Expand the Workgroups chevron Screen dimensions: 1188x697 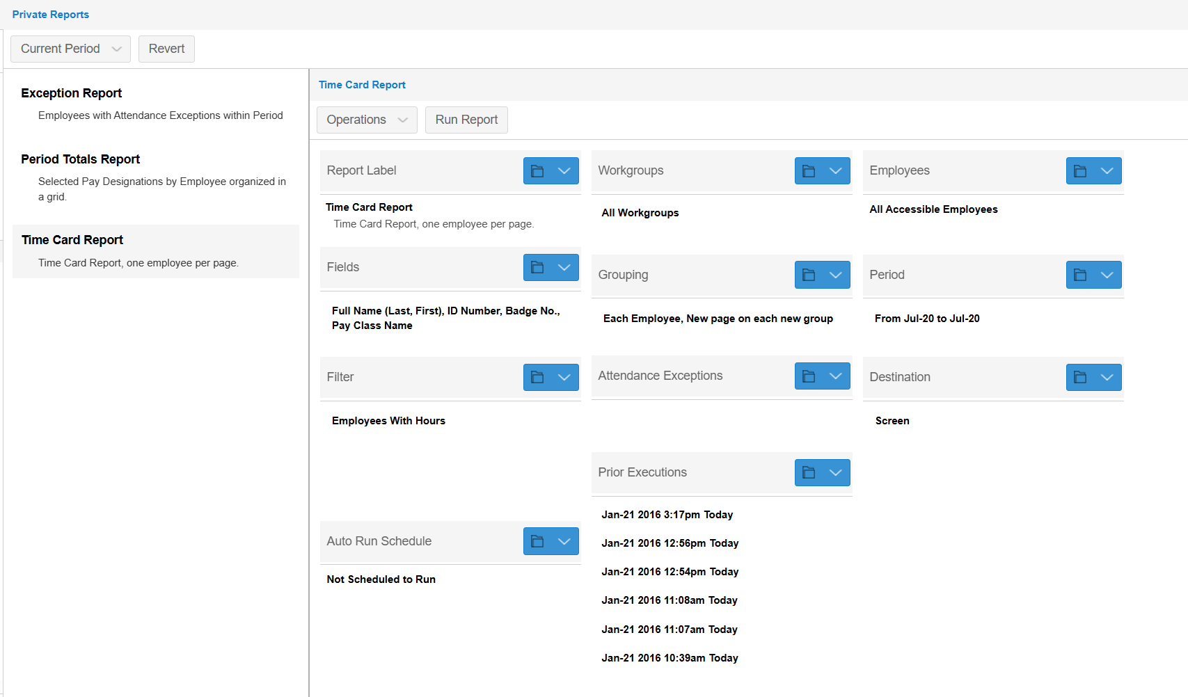point(836,171)
